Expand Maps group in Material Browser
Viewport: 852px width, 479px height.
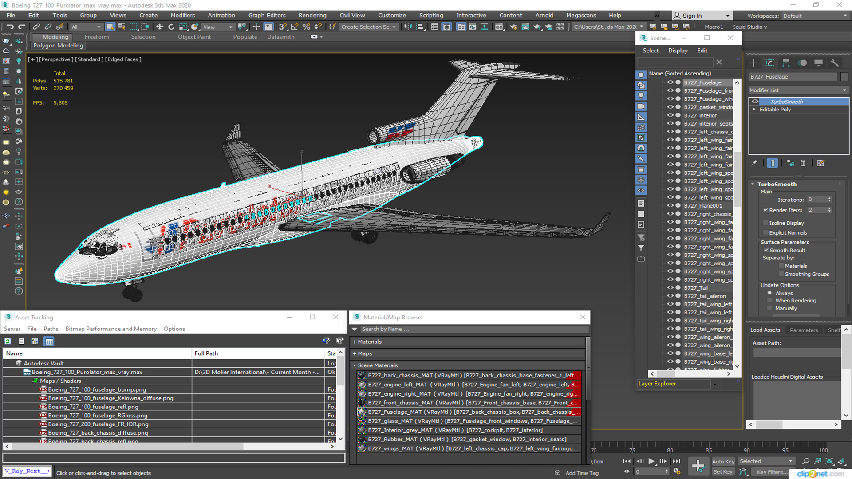(355, 354)
